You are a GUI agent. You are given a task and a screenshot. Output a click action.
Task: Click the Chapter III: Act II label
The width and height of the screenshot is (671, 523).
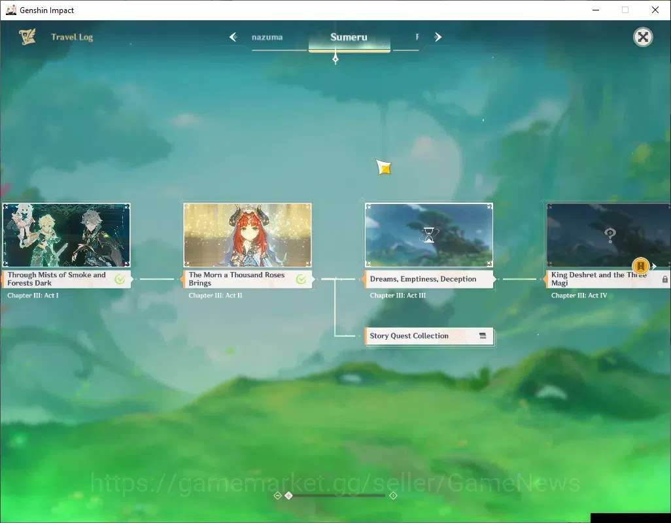pyautogui.click(x=215, y=295)
